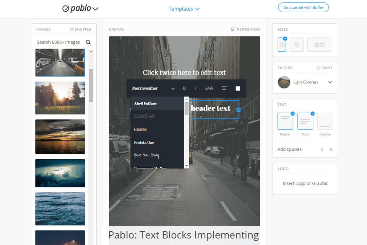The image size is (367, 245).
Task: Choose Fredoka One font
Action: (157, 142)
